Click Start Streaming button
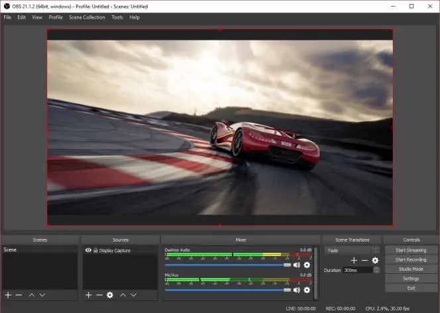Viewport: 440px width, 313px height. tap(411, 250)
